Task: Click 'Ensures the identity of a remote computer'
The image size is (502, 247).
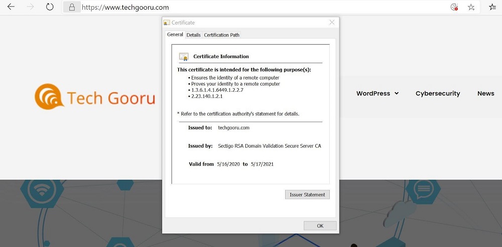Action: (x=235, y=78)
